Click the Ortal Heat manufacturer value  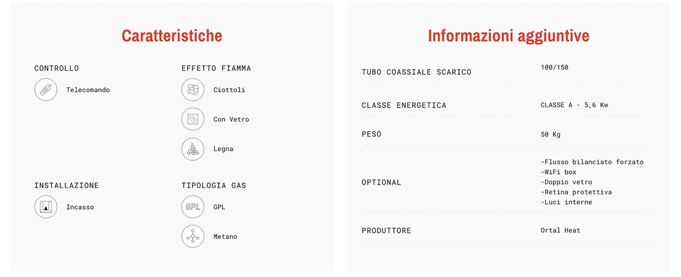coord(560,231)
